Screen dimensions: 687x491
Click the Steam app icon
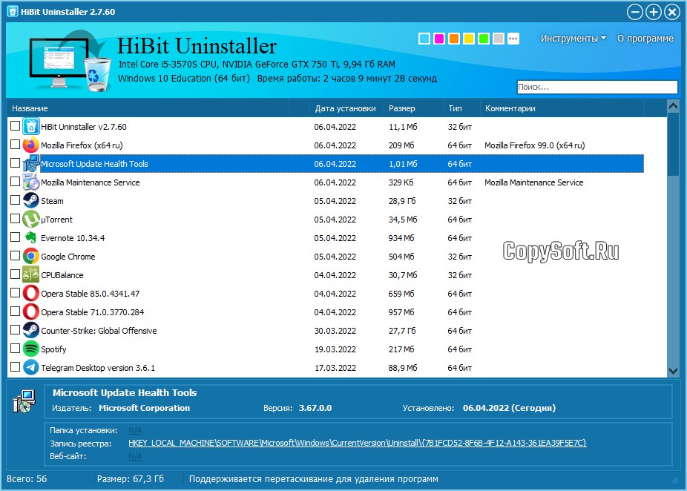31,200
